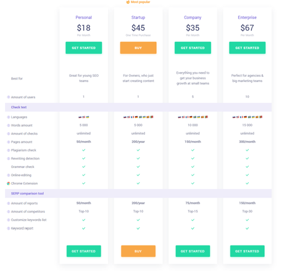Click the $18 price
284x272 pixels.
click(84, 28)
